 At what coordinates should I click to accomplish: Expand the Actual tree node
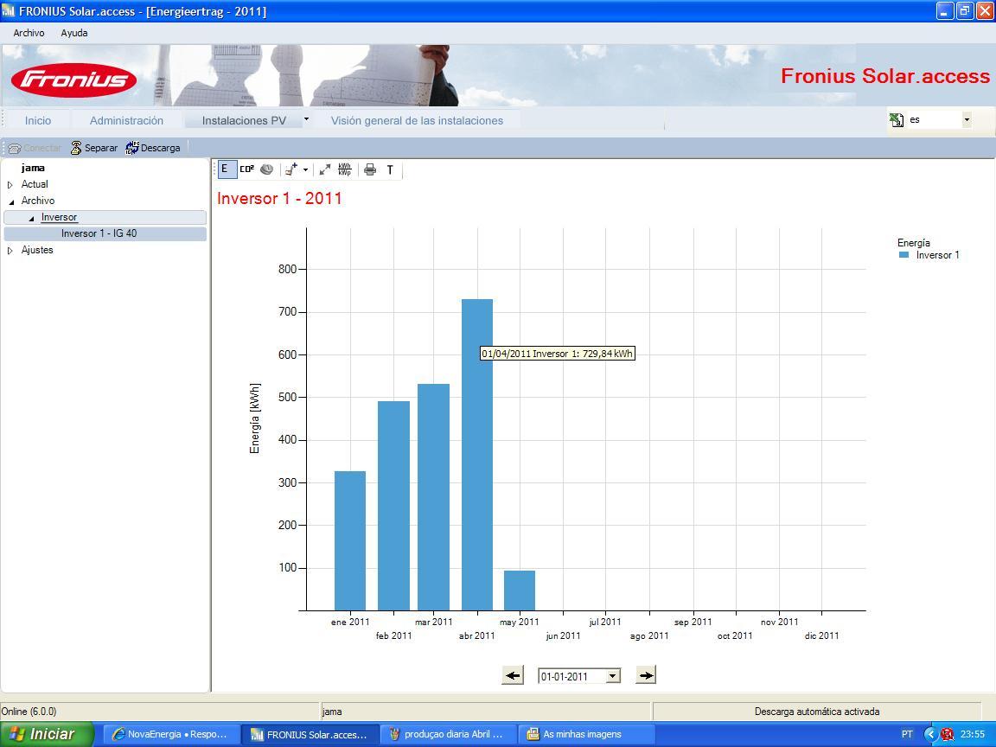point(10,185)
